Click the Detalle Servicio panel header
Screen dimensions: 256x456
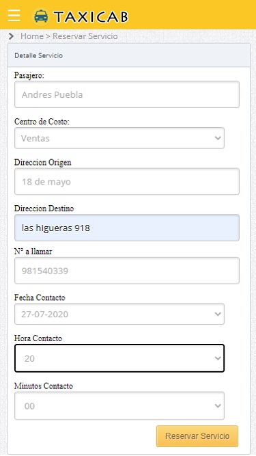(128, 55)
